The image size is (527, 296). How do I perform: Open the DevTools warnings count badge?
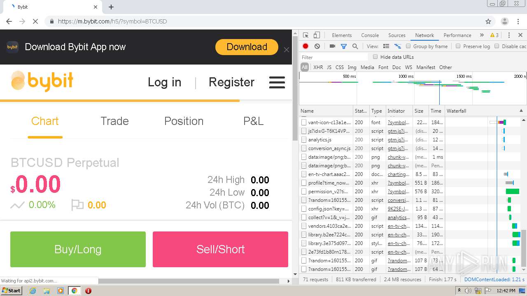tap(494, 35)
